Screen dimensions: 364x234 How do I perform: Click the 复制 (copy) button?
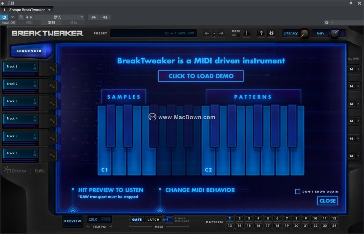pyautogui.click(x=51, y=22)
